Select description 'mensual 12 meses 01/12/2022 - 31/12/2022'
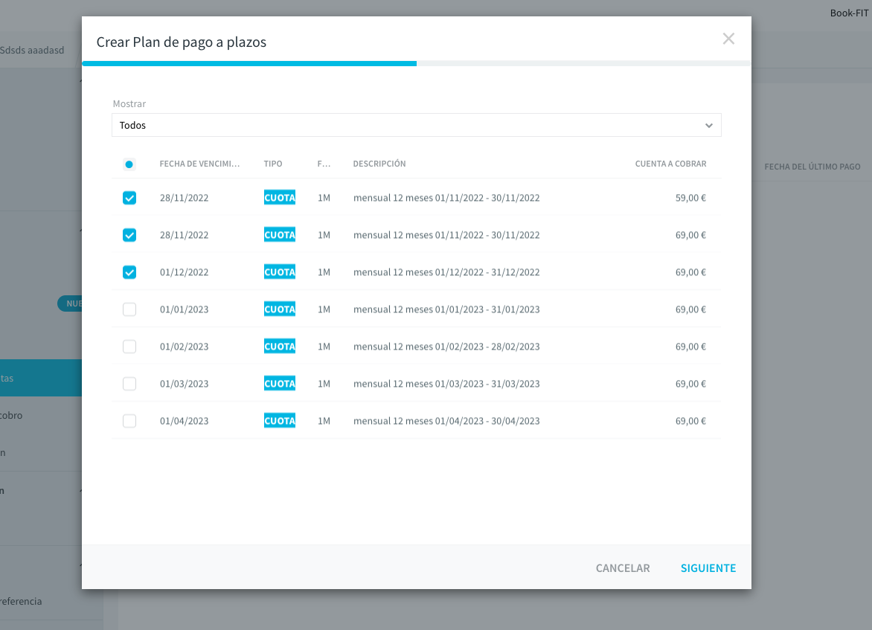This screenshot has height=630, width=872. point(446,272)
